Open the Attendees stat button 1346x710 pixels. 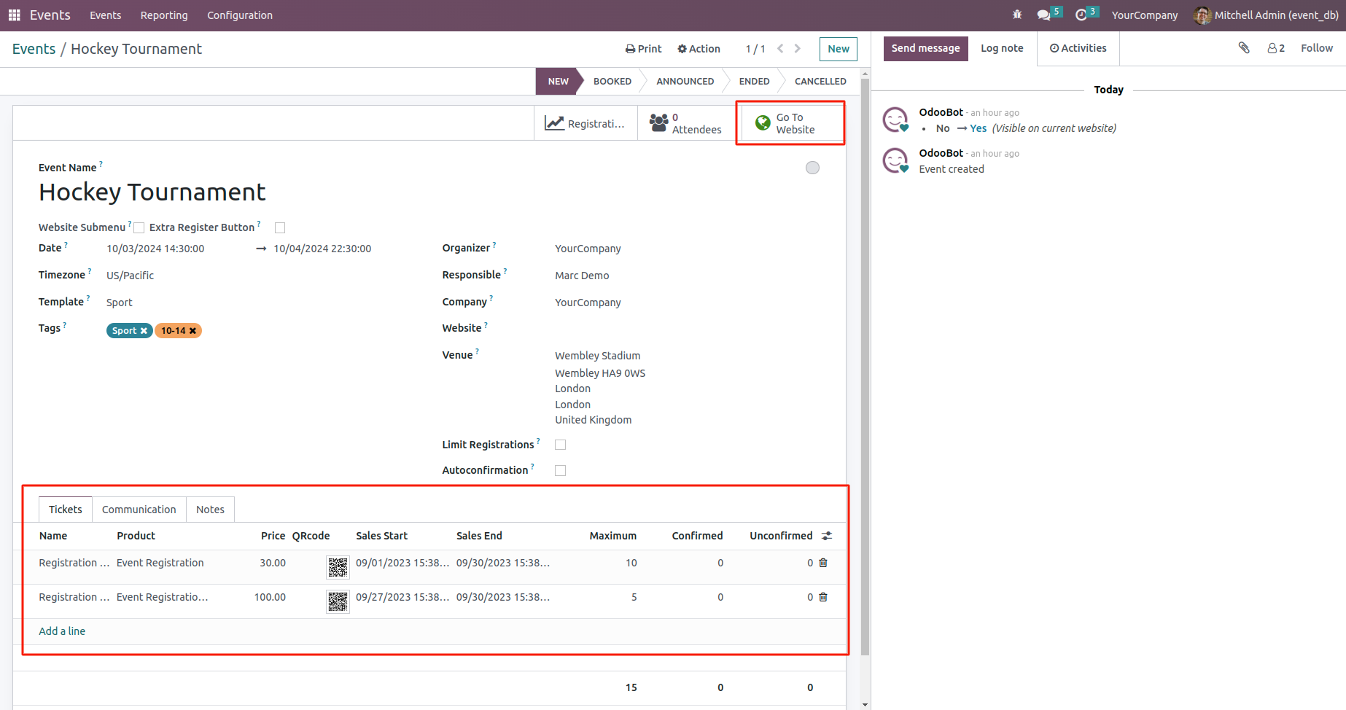click(686, 123)
